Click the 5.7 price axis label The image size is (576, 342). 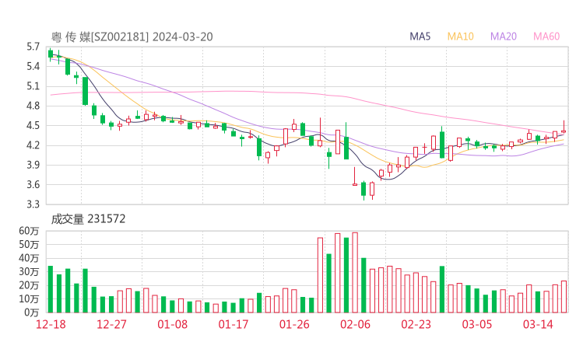point(33,47)
